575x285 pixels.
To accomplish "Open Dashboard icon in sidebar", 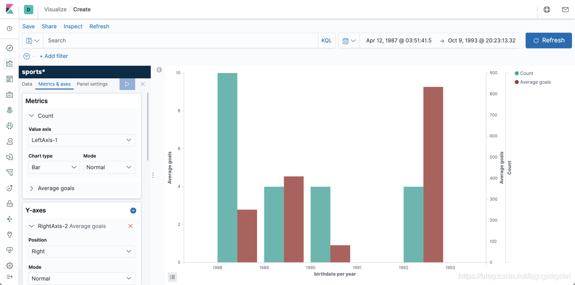I will tap(10, 79).
